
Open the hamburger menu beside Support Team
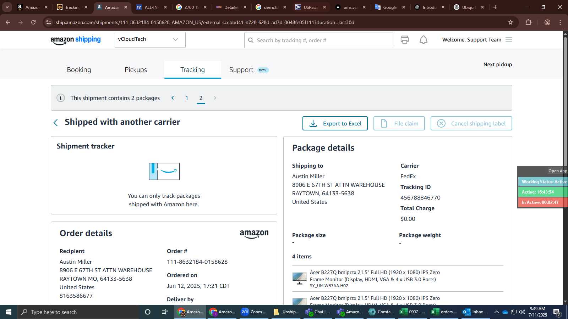pos(509,40)
